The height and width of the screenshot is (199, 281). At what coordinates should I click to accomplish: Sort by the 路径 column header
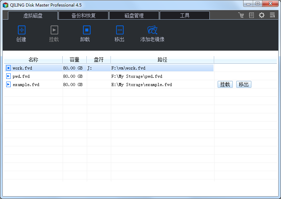point(162,60)
